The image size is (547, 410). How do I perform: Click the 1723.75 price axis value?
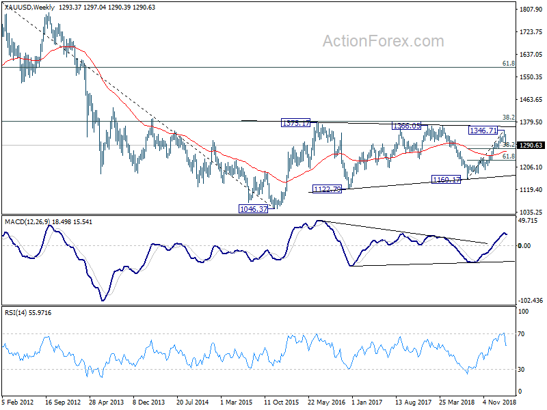point(531,31)
